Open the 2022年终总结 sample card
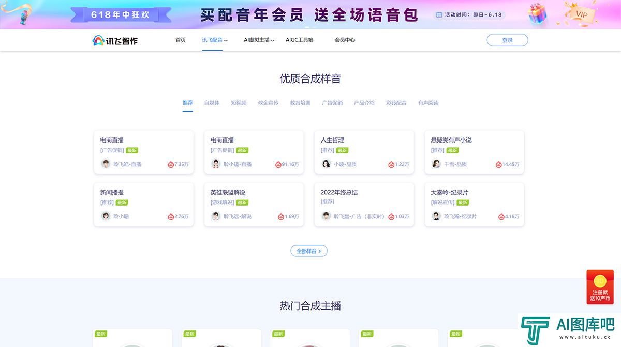This screenshot has height=347, width=621. tap(364, 204)
